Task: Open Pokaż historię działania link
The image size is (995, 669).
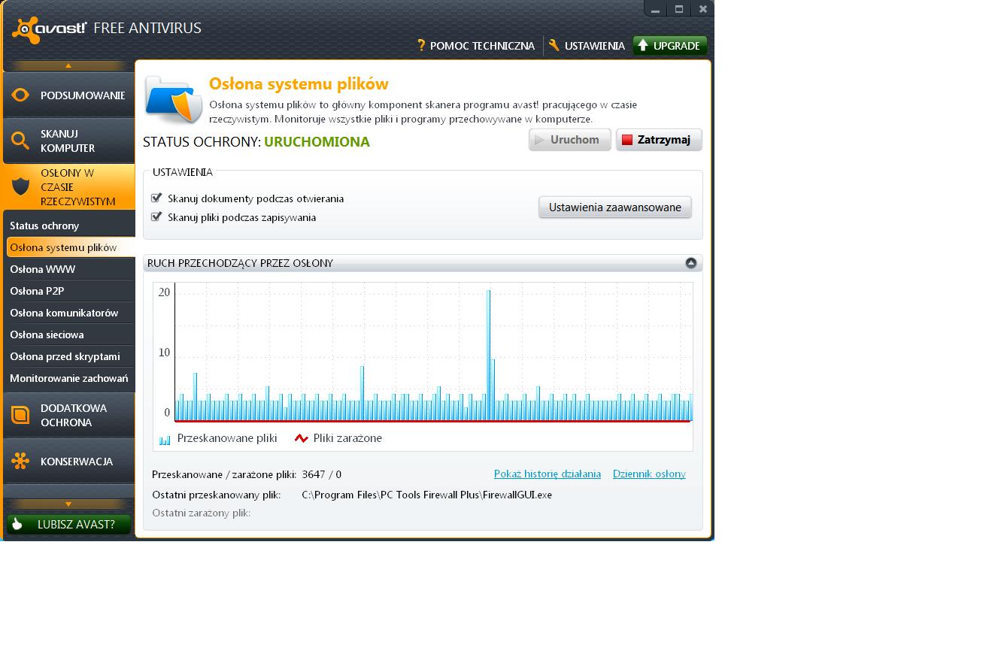Action: [x=548, y=474]
